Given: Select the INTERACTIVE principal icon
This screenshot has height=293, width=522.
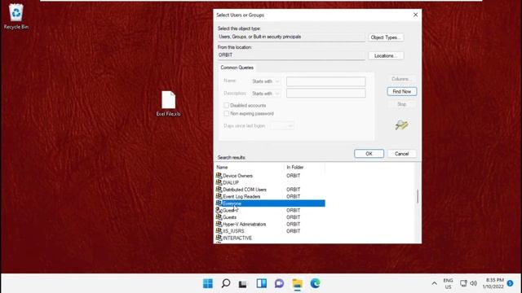Looking at the screenshot, I should pos(219,238).
